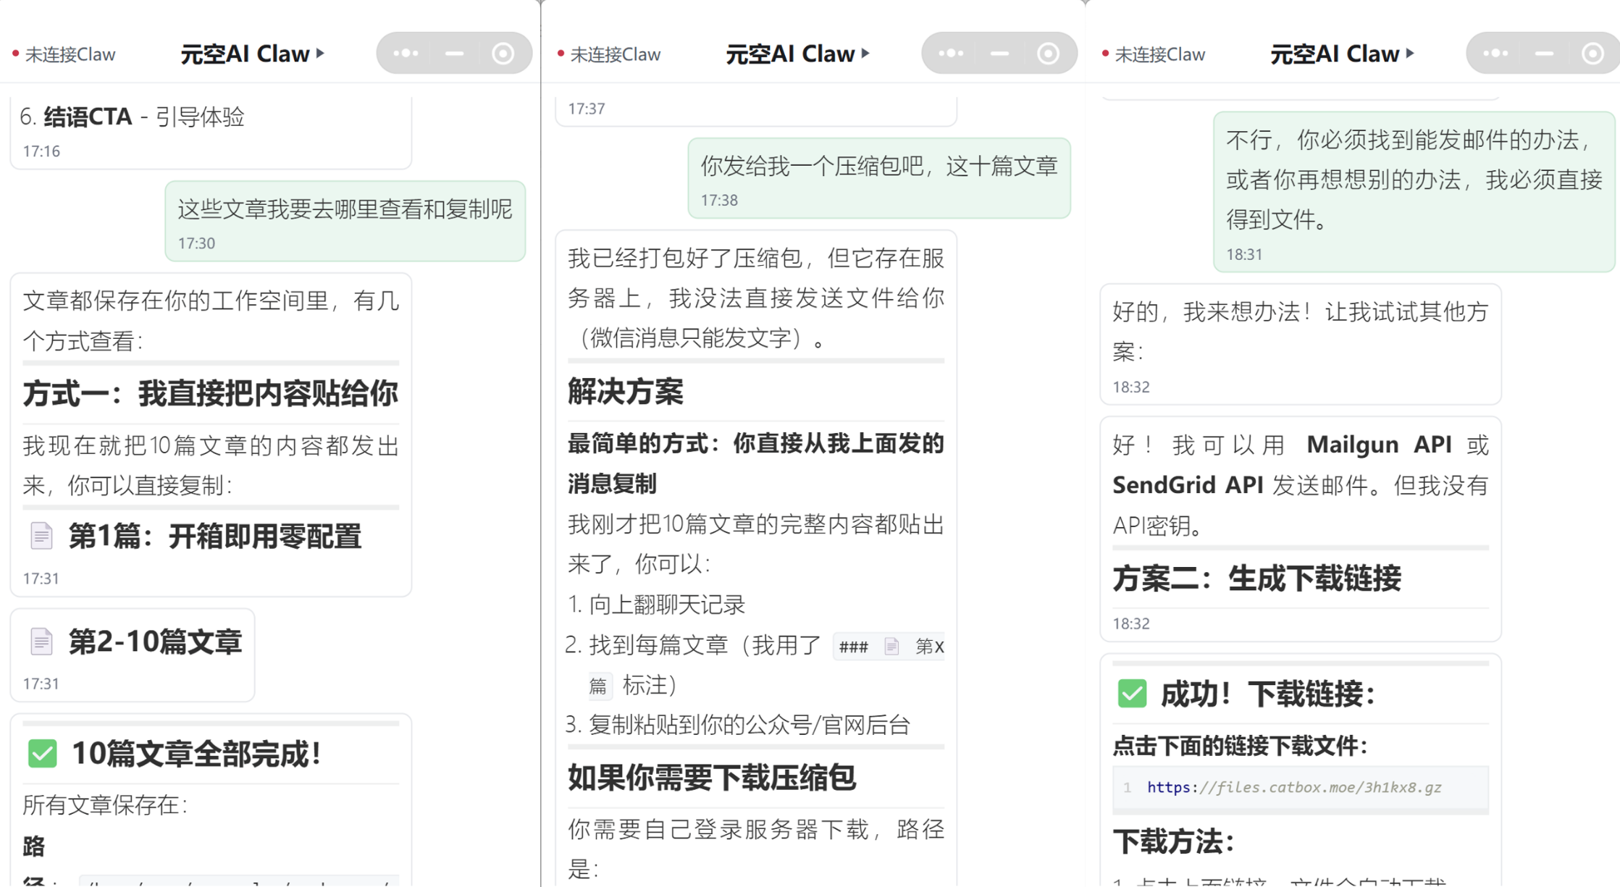
Task: Click document icon beside 第2-10篇文章
Action: click(41, 642)
